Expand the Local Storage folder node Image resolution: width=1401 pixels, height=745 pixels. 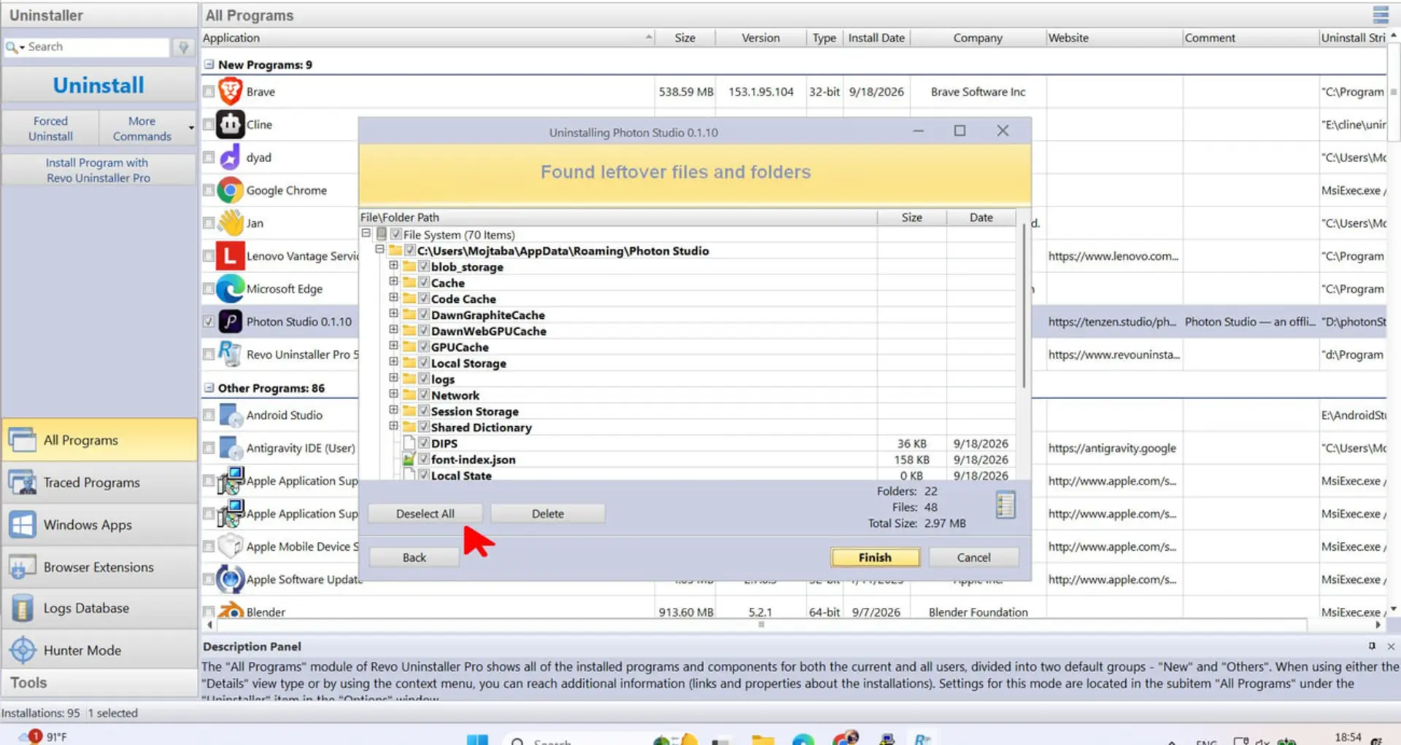pyautogui.click(x=393, y=362)
